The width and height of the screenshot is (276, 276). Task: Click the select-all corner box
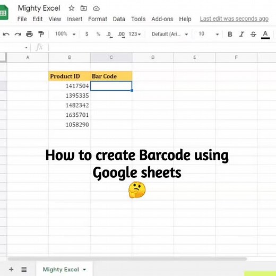click(x=3, y=57)
